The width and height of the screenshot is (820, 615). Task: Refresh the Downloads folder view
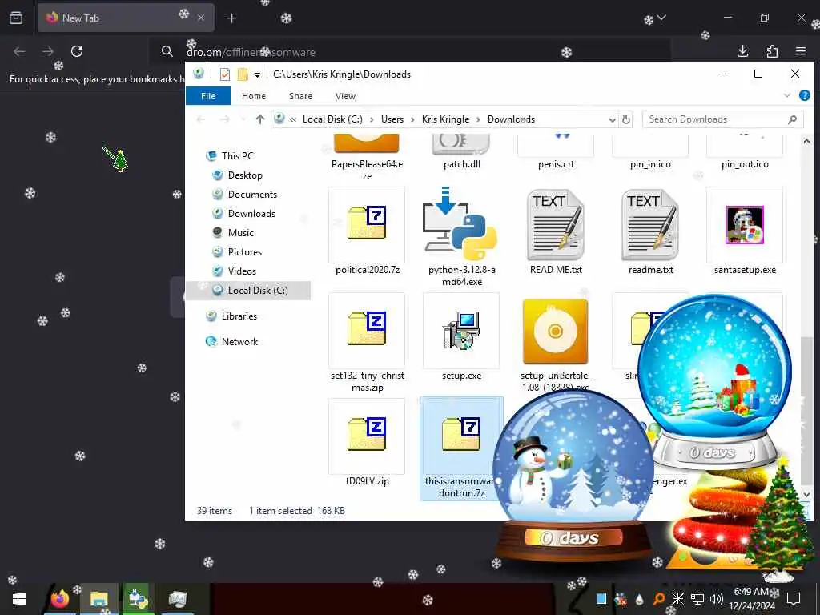(x=626, y=120)
